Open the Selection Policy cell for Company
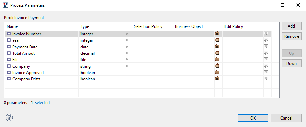The height and width of the screenshot is (127, 306). [152, 66]
